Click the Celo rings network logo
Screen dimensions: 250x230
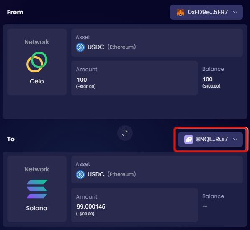click(x=37, y=62)
